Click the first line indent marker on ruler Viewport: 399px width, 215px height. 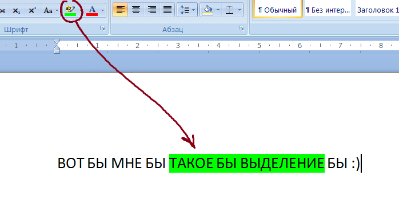[x=57, y=42]
